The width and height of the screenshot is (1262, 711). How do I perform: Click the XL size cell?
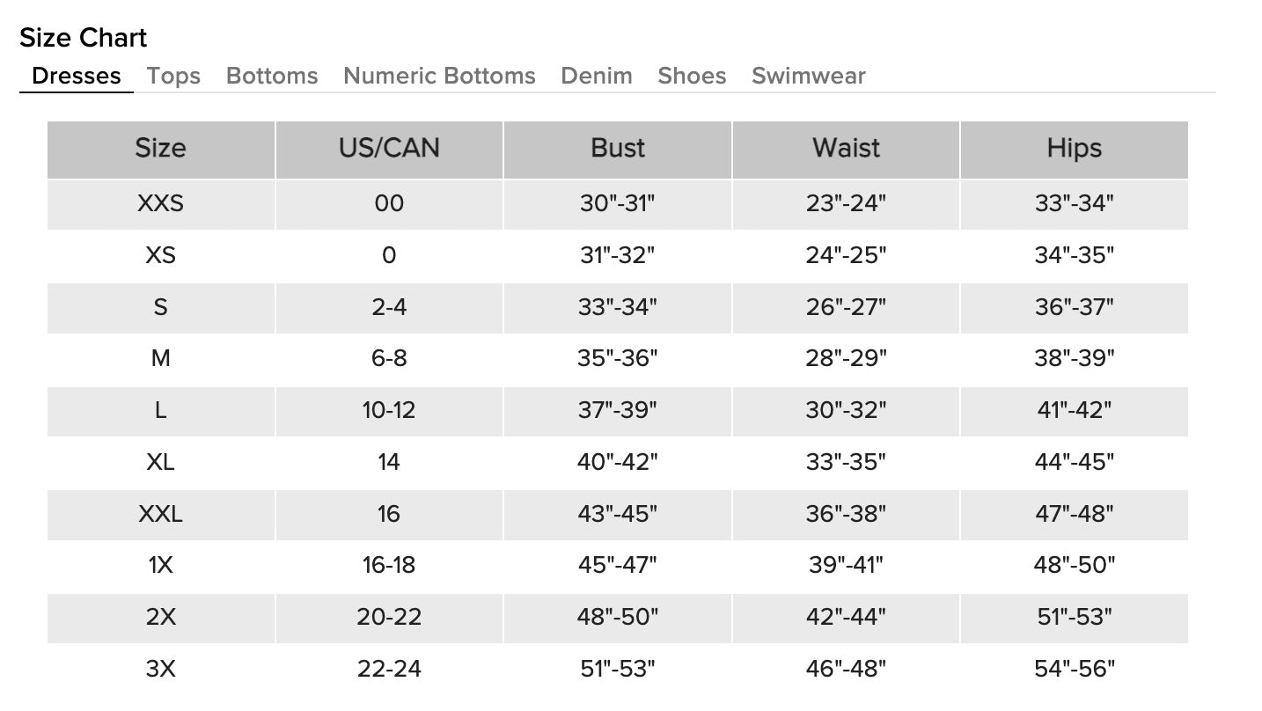160,462
